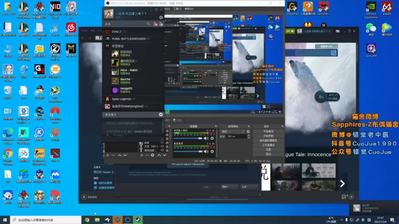Image resolution: width=399 pixels, height=224 pixels.
Task: Open NetEase Cloud Music desktop icon
Action: 71,29
